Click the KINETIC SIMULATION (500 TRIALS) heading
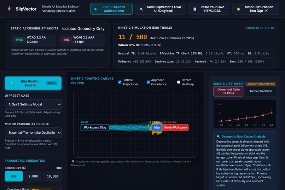Screen dimensions: 285x190 click(x=145, y=28)
